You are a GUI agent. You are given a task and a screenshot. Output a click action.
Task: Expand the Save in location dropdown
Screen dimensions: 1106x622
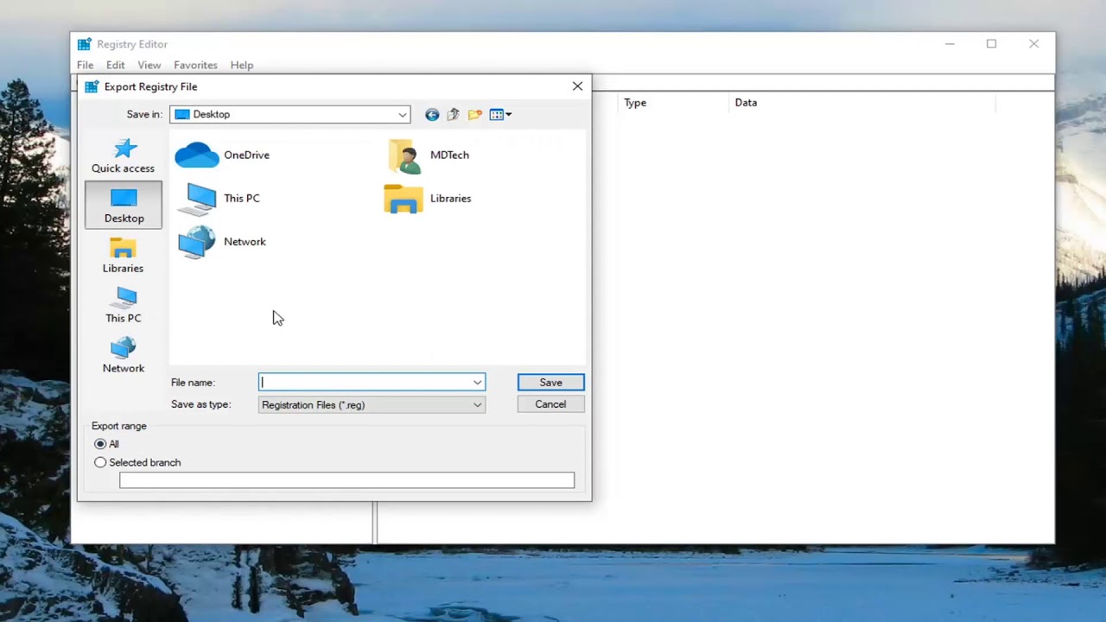(x=403, y=114)
